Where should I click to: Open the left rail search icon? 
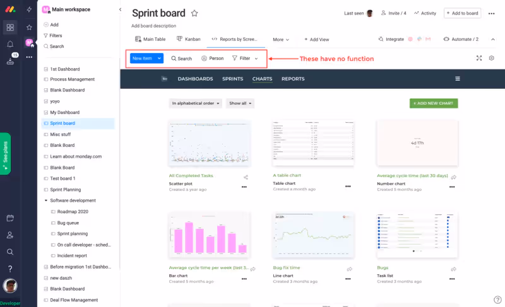point(10,252)
